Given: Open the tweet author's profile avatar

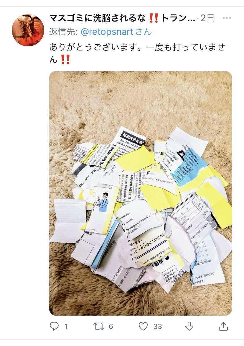Looking at the screenshot, I should [28, 30].
